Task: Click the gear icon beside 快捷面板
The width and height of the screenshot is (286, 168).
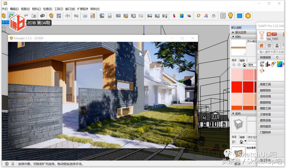Action: (x=277, y=57)
